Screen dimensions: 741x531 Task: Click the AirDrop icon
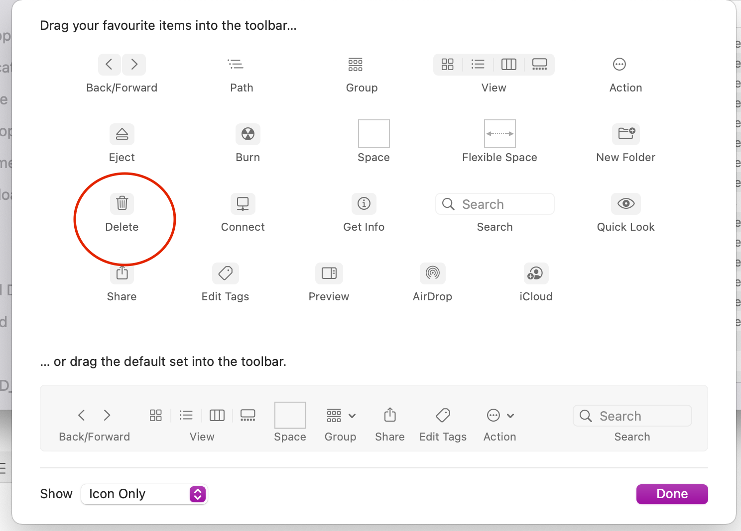coord(433,273)
